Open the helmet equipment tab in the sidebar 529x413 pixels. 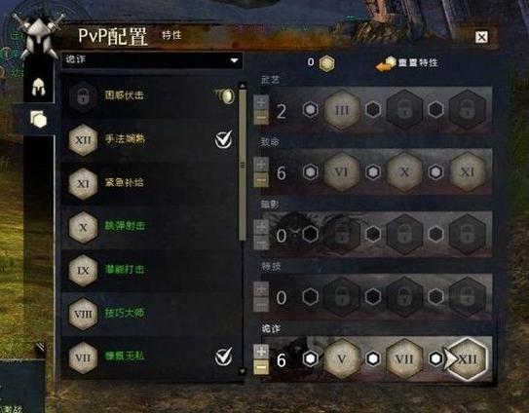click(38, 87)
